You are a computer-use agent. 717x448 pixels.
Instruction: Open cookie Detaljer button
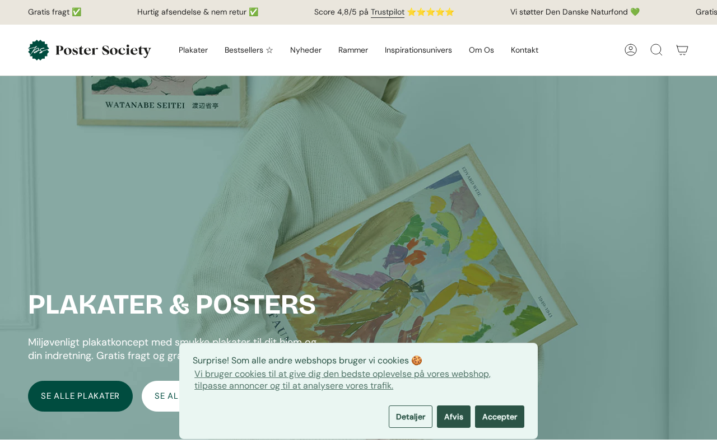[x=411, y=417]
